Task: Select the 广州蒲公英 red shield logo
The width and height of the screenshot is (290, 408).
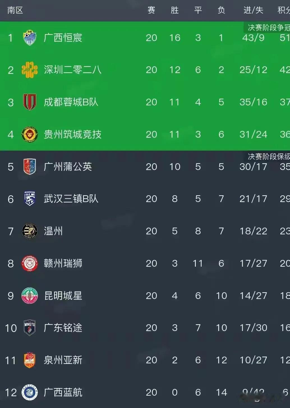Action: (x=30, y=167)
